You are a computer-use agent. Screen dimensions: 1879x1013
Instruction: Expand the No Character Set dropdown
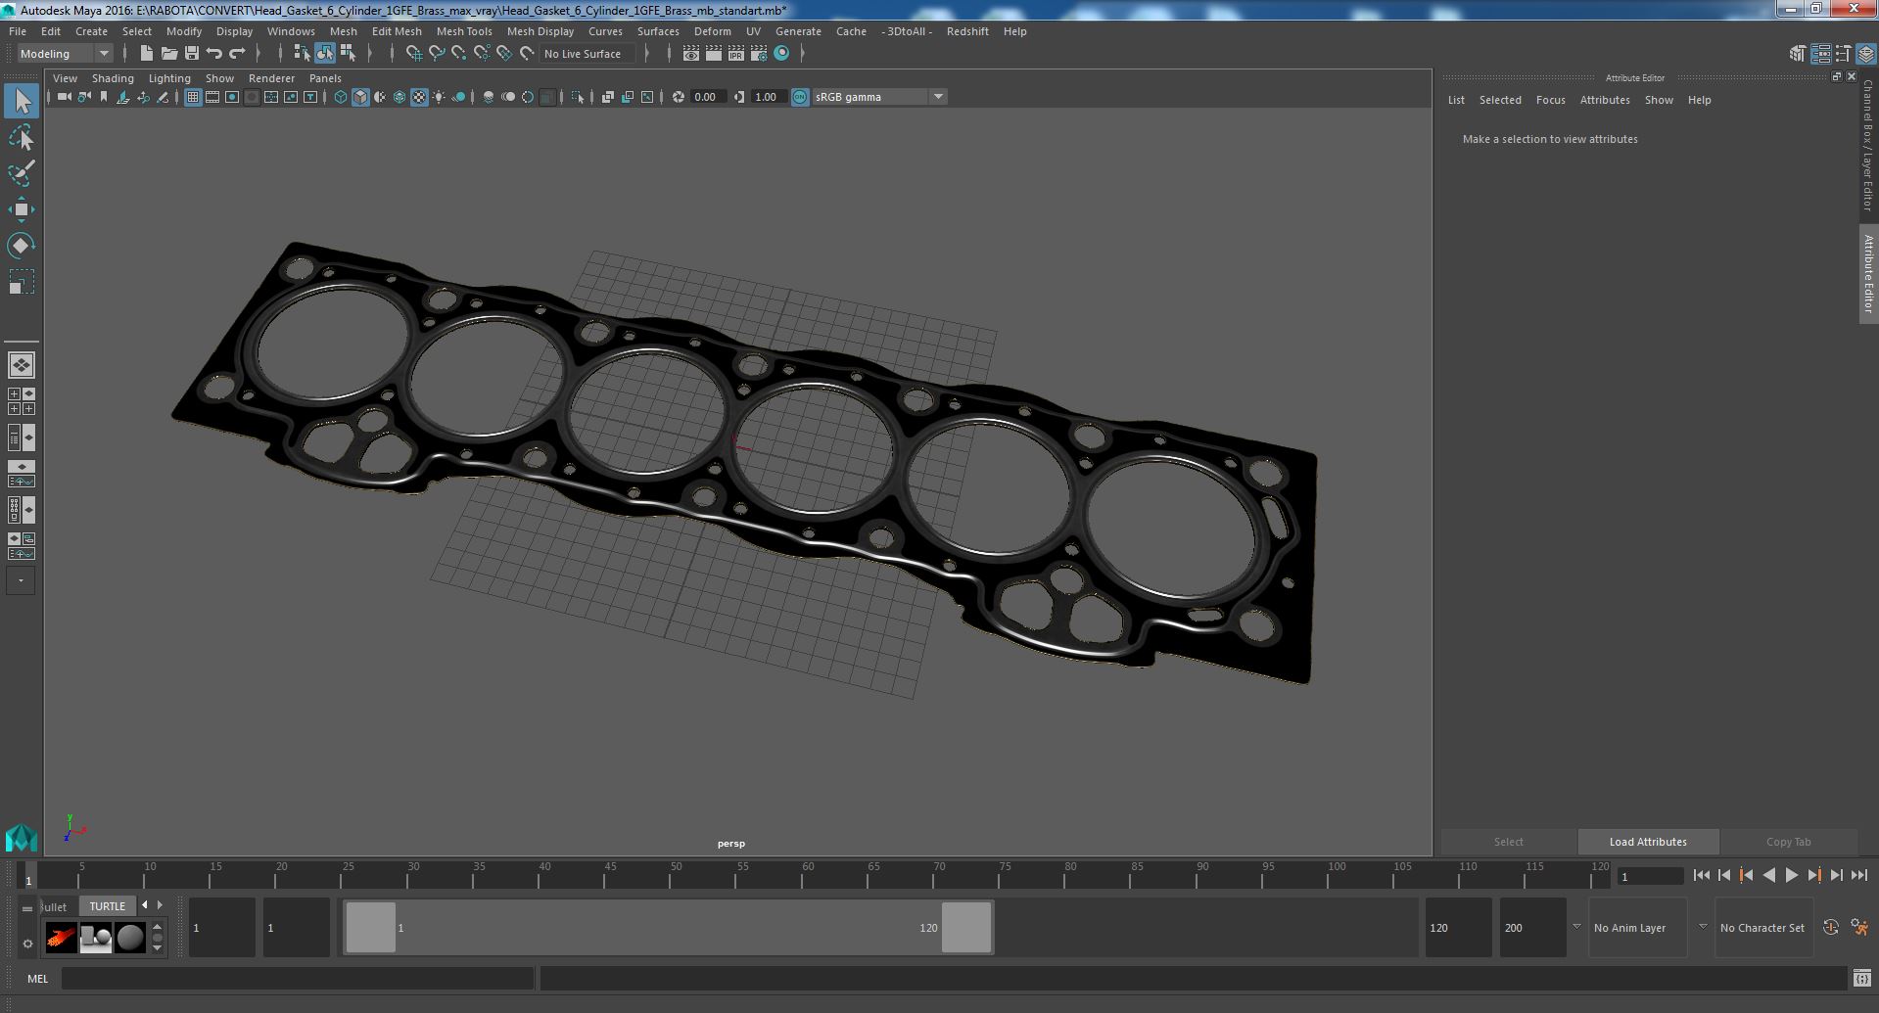[1702, 927]
